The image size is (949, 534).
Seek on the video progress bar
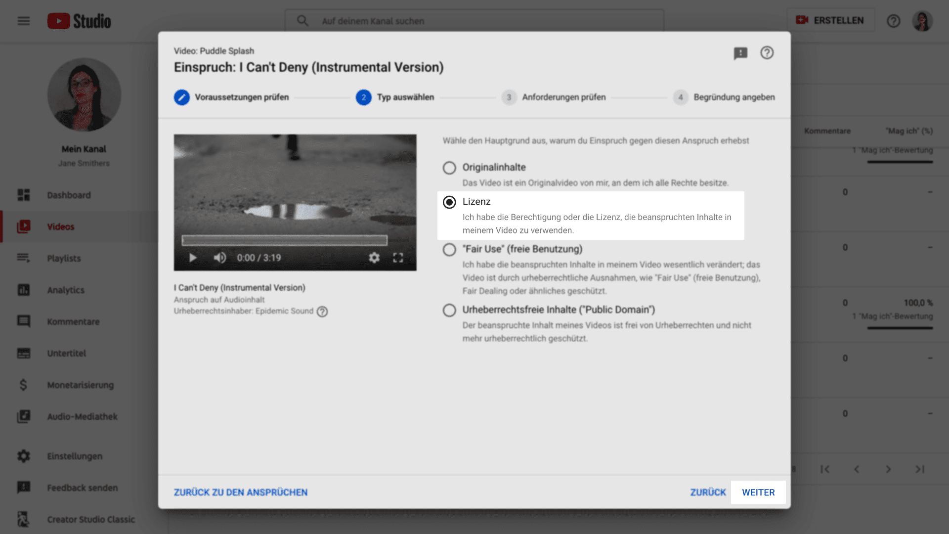pyautogui.click(x=285, y=240)
